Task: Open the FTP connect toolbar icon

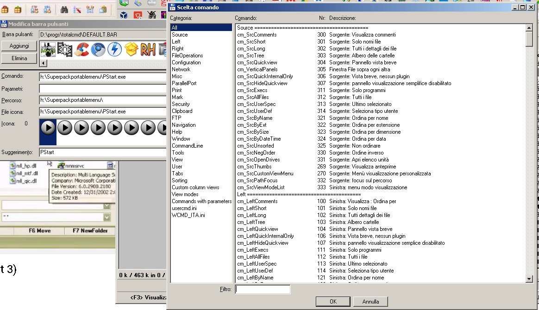Action: coord(34,10)
